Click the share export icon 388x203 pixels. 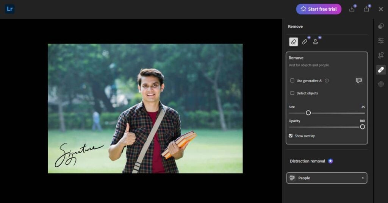point(366,9)
